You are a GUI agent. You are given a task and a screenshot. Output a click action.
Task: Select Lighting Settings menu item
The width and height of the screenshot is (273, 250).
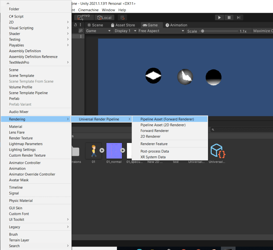pyautogui.click(x=36, y=150)
